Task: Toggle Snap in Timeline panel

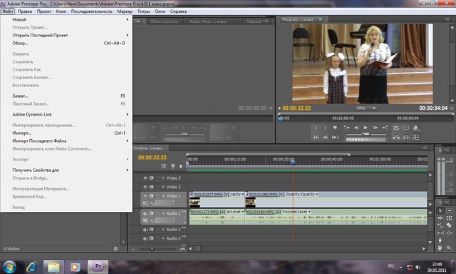Action: (x=163, y=166)
